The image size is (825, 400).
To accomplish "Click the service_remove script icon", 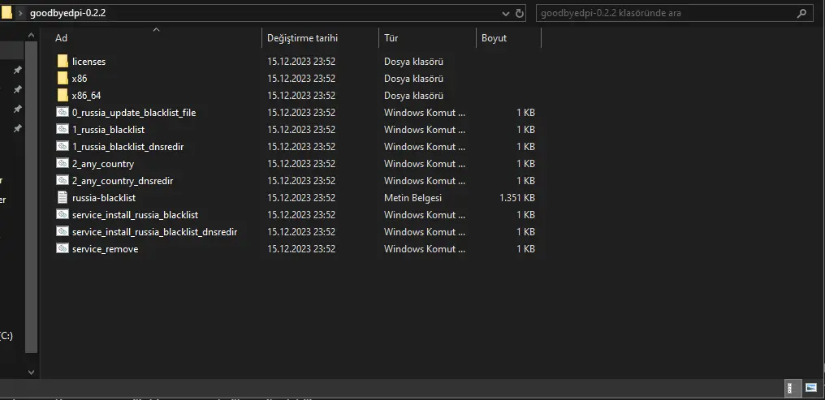I will (63, 248).
